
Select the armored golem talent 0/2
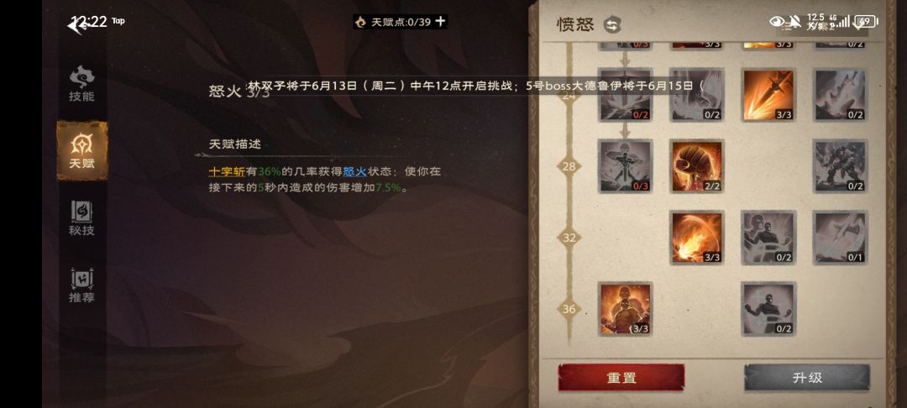coord(840,166)
